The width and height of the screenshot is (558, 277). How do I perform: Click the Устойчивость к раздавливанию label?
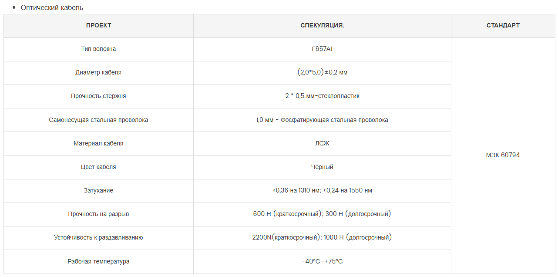pos(98,238)
